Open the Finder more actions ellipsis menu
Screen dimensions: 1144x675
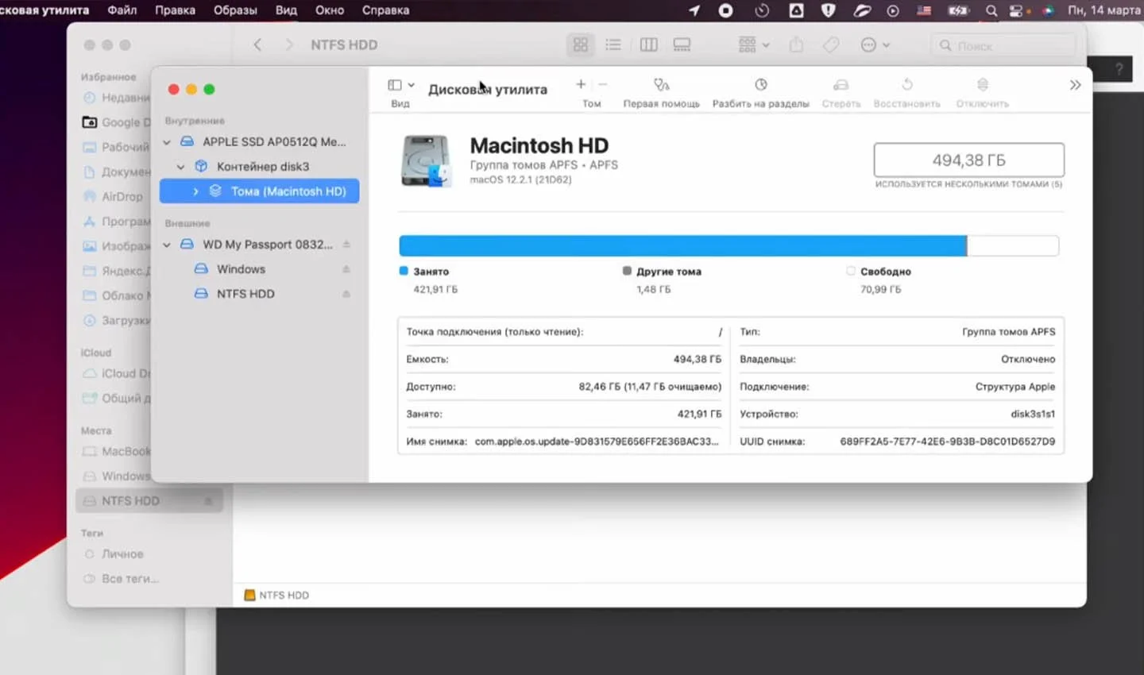pyautogui.click(x=875, y=45)
